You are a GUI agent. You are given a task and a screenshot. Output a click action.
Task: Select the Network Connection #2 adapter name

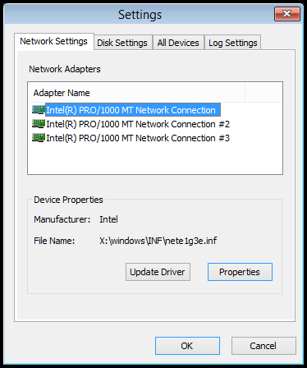coord(138,124)
